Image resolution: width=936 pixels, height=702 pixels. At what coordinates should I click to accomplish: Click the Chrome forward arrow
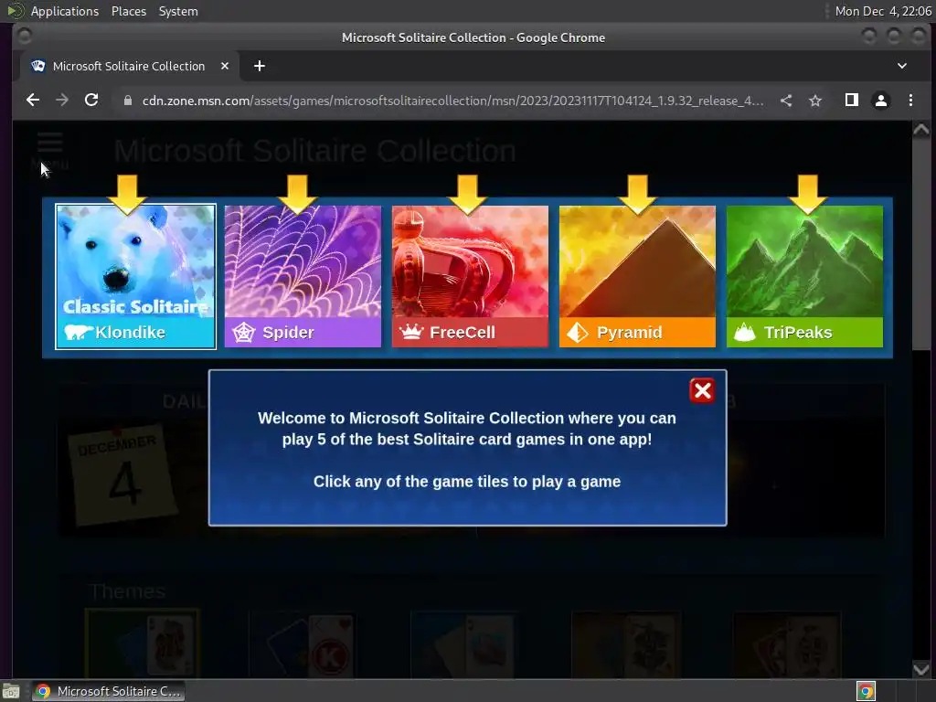point(62,101)
